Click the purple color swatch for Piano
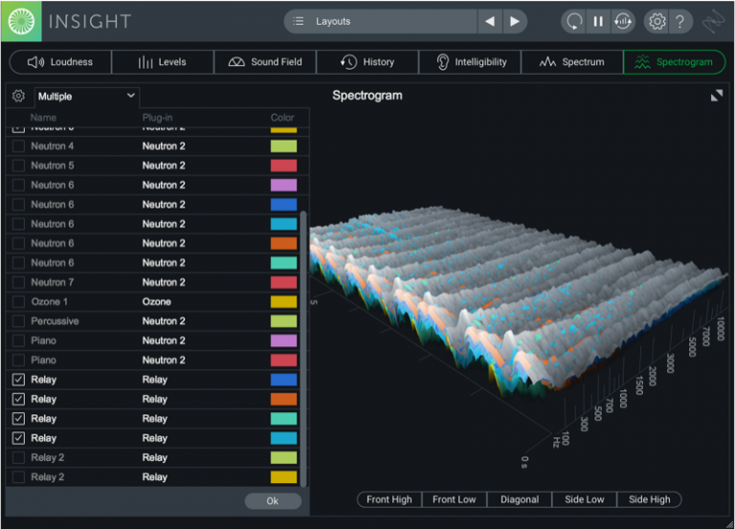 (283, 341)
